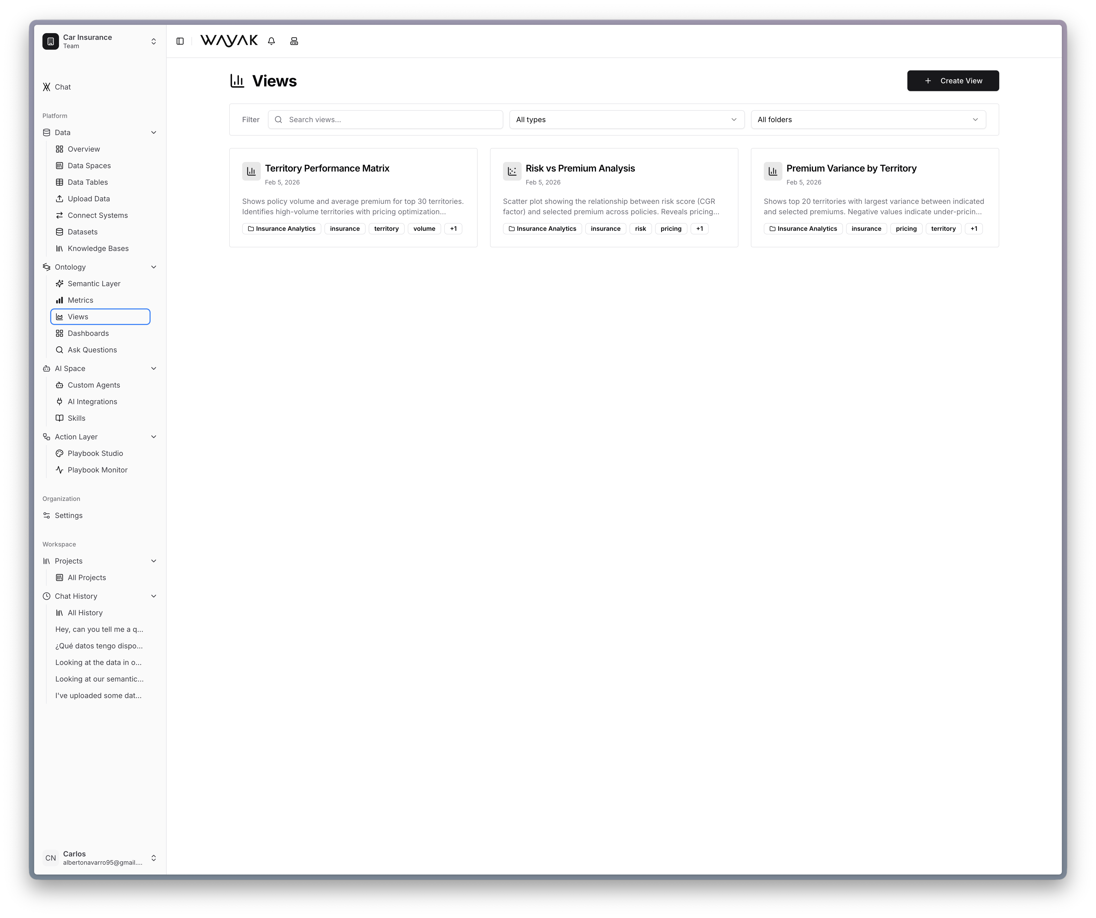Click the AI Integrations plug icon
1096x918 pixels.
coord(60,402)
